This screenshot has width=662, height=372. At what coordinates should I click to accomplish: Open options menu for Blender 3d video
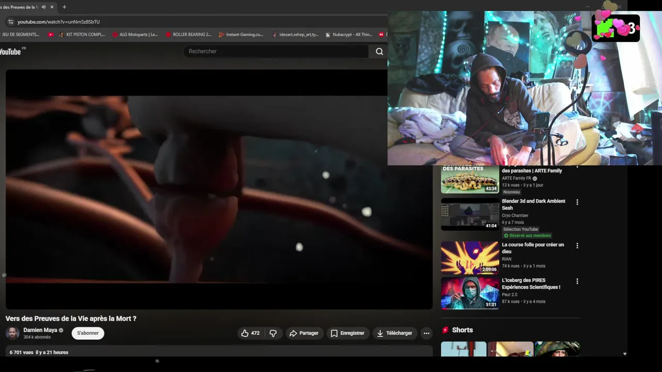click(577, 202)
